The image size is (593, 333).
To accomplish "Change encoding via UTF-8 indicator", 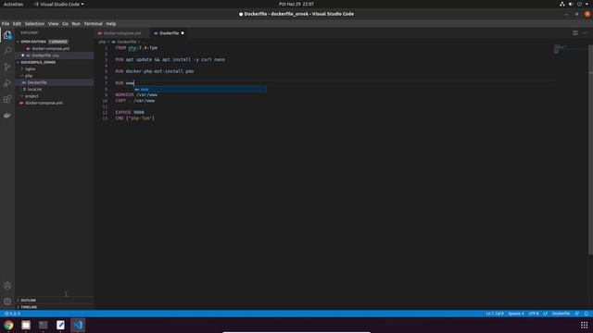I will tap(534, 314).
